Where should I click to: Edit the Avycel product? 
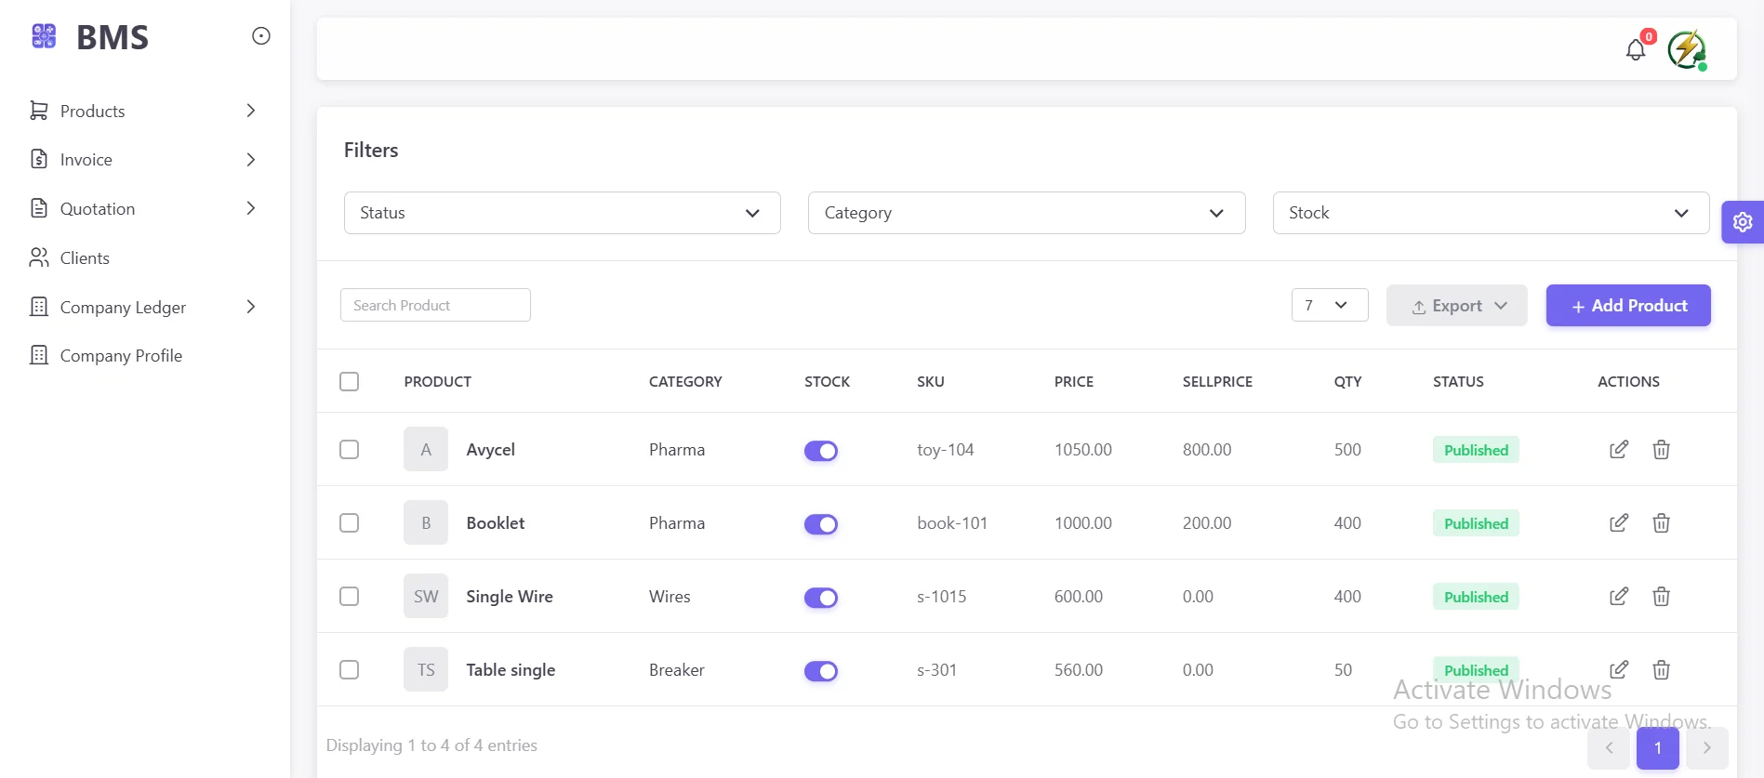click(1619, 450)
